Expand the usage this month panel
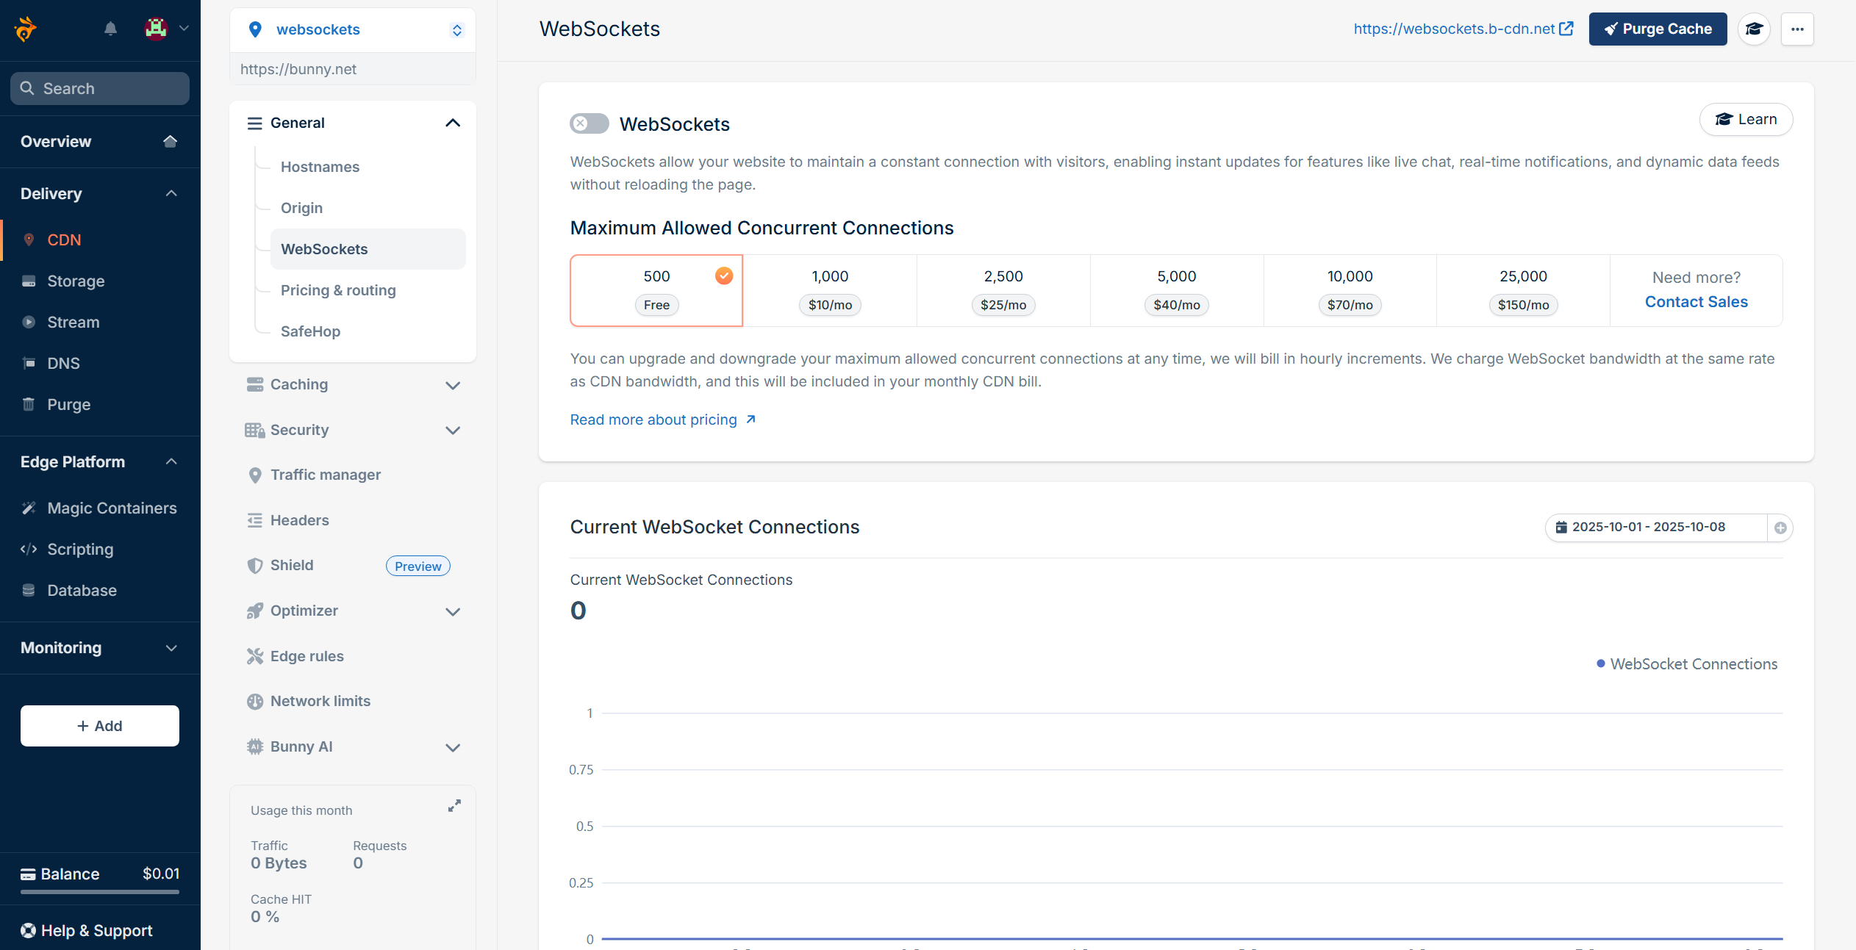 tap(455, 806)
